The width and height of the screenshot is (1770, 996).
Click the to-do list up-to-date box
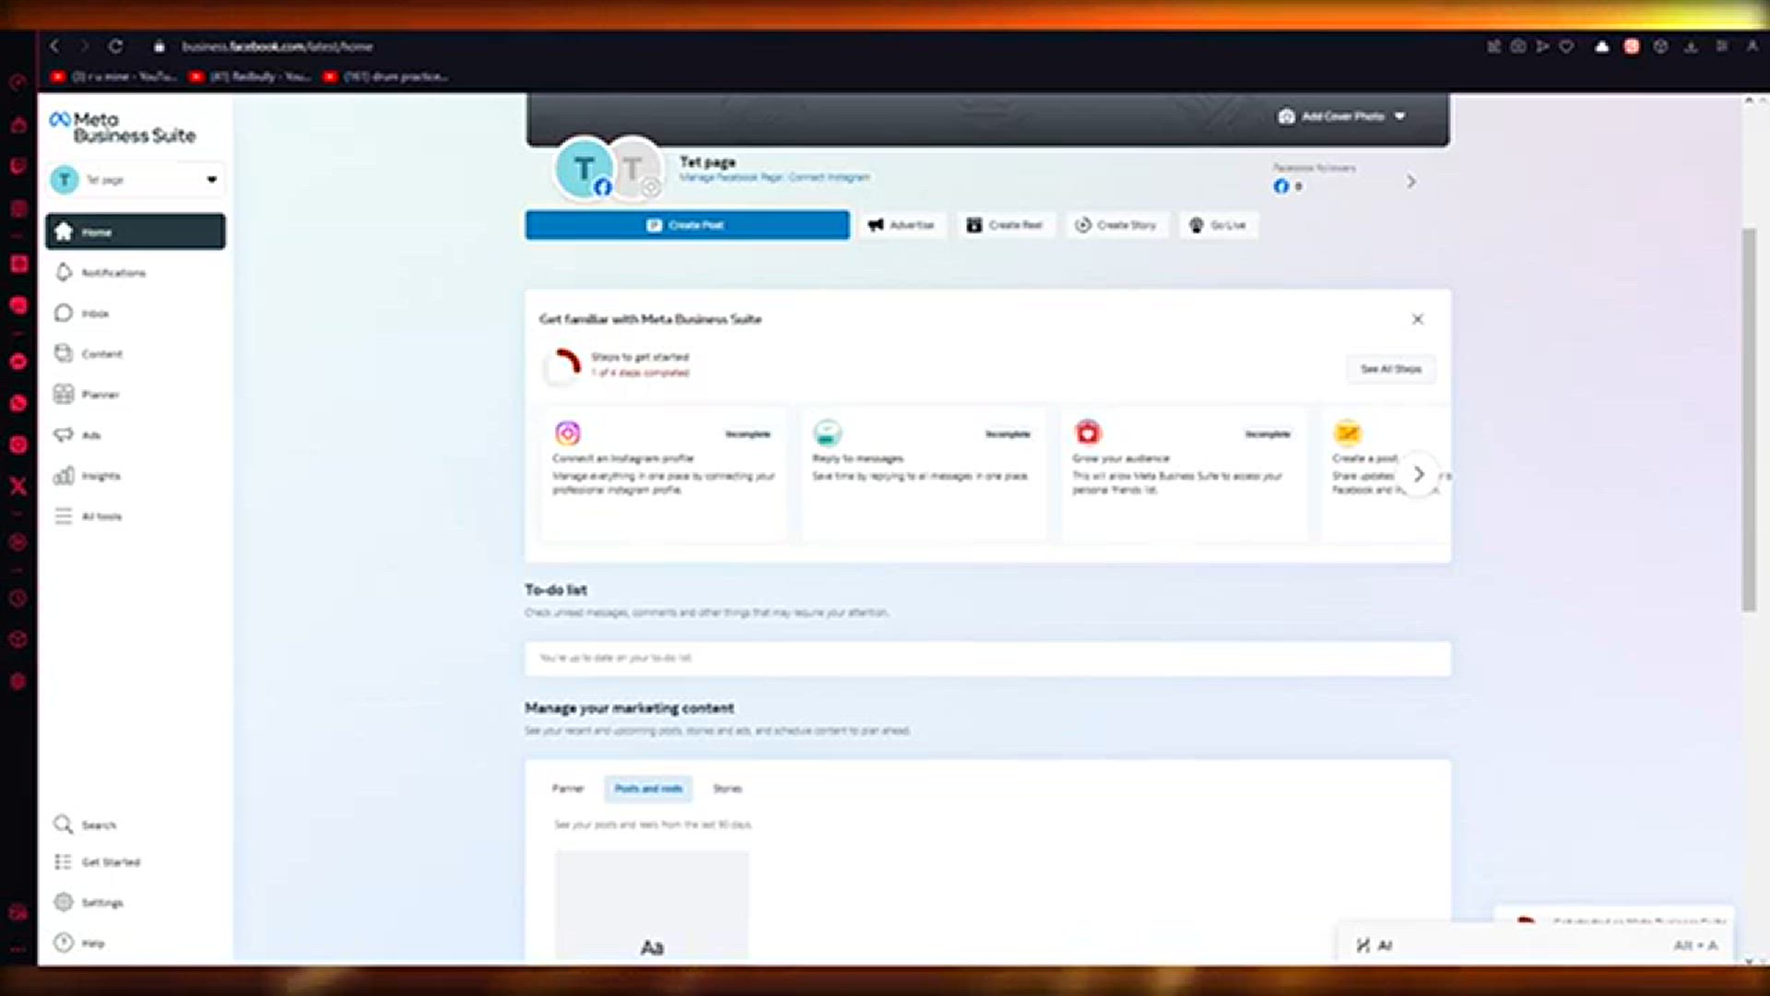987,658
